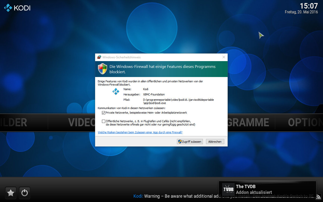Click the Windows security shield icon
323x202 pixels.
pyautogui.click(x=103, y=69)
